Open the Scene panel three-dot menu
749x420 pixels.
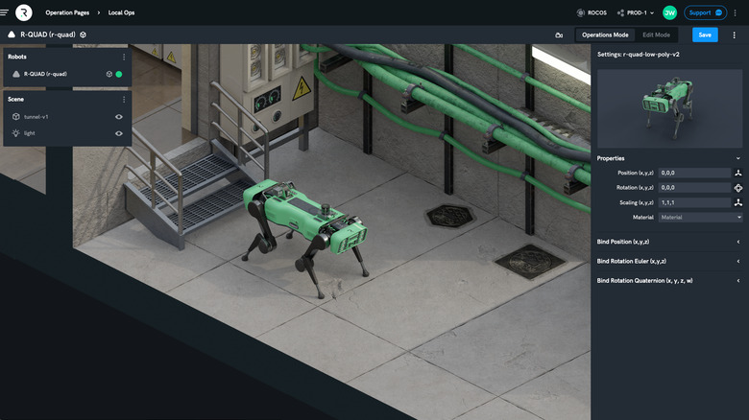124,99
